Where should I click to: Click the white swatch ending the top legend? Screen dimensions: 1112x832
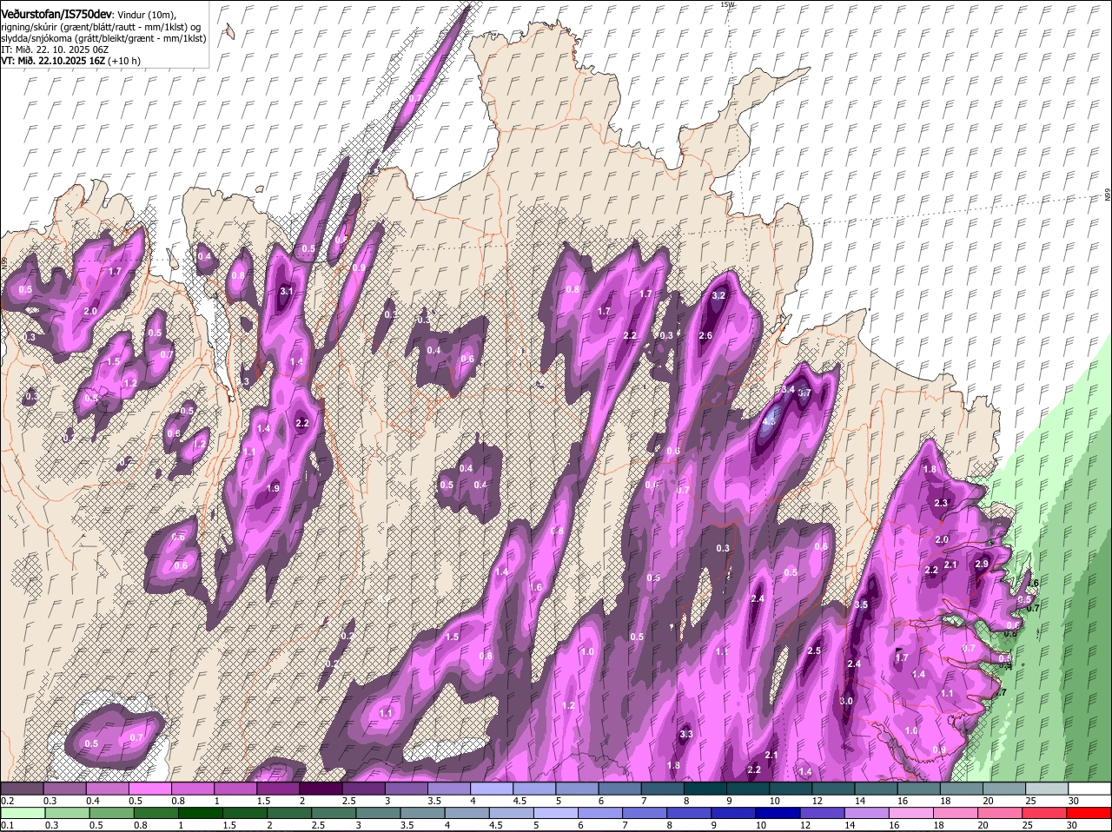point(1090,789)
